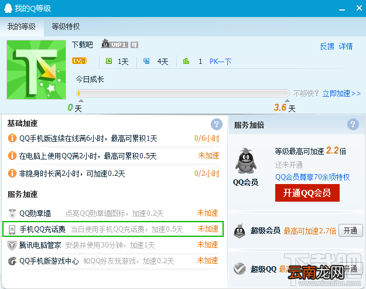Click the 超级QQ checkmark icon
Screen dimensions: 366x289
[x=240, y=268]
